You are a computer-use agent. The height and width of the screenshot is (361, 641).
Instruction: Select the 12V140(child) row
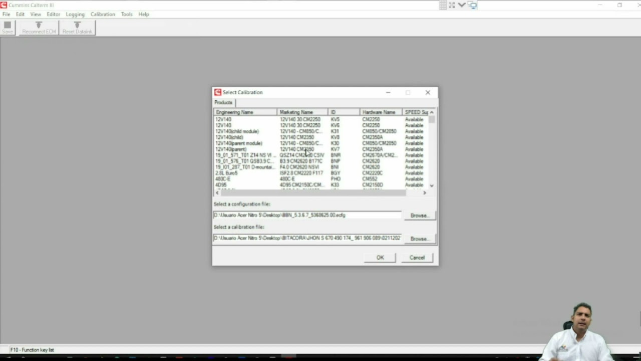click(x=321, y=137)
